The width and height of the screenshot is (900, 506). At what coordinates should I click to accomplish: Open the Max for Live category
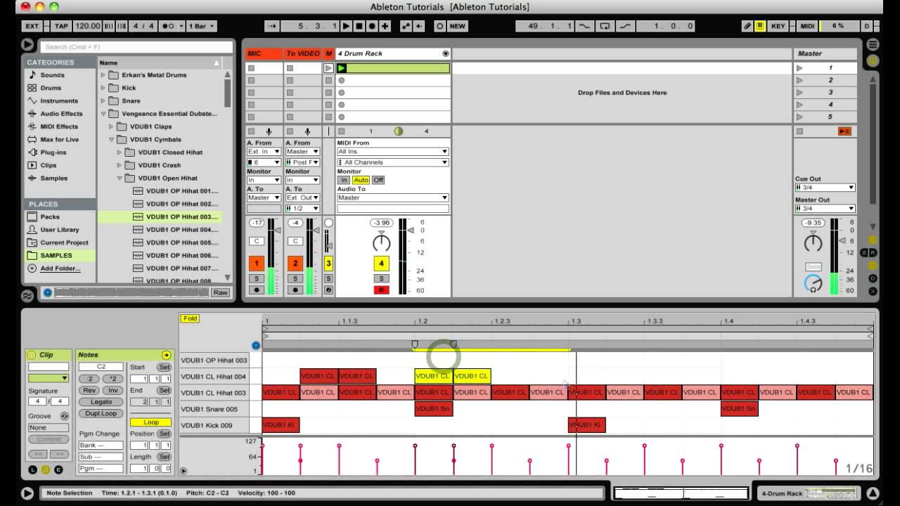click(60, 139)
